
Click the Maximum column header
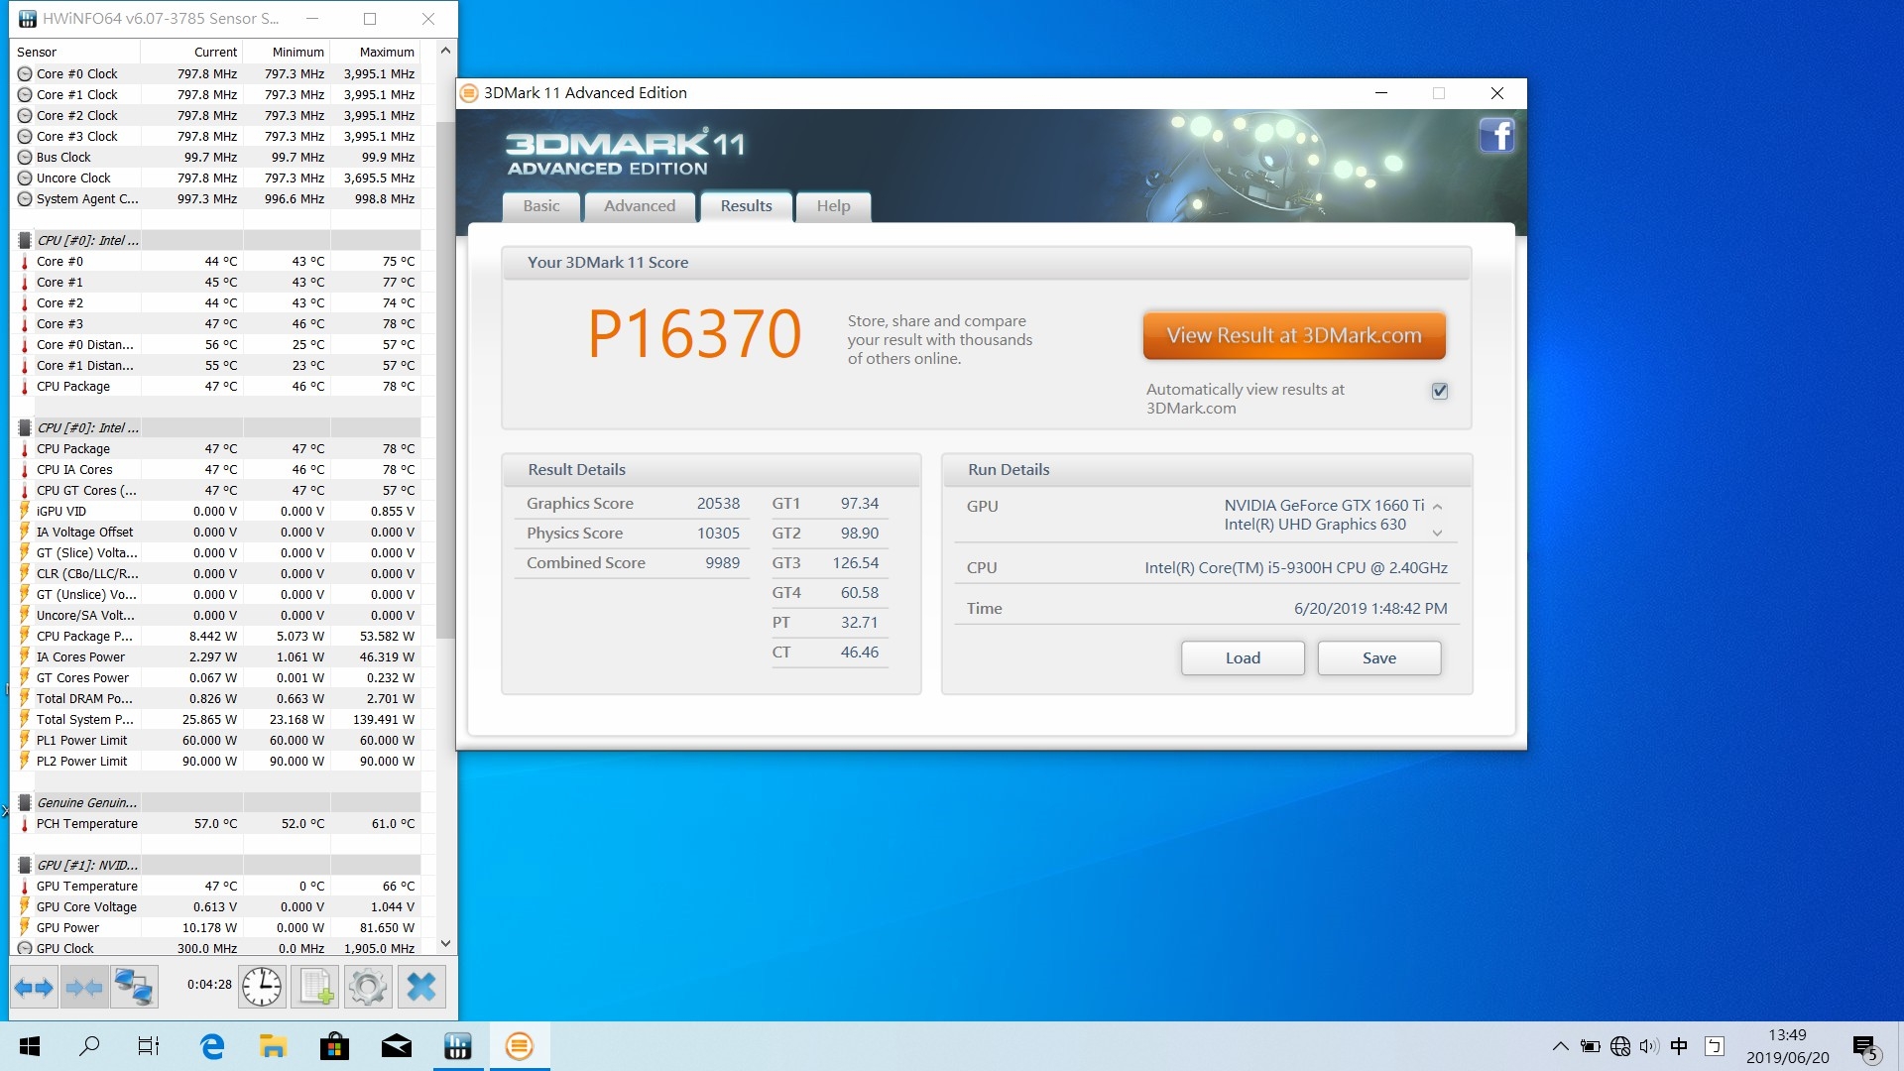[x=376, y=53]
